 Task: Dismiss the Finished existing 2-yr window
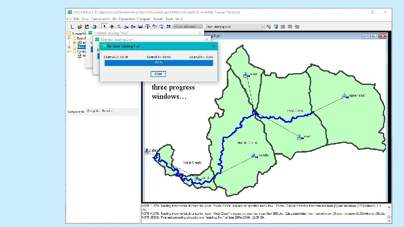pos(207,40)
